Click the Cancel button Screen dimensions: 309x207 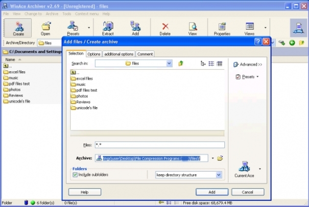tap(248, 192)
